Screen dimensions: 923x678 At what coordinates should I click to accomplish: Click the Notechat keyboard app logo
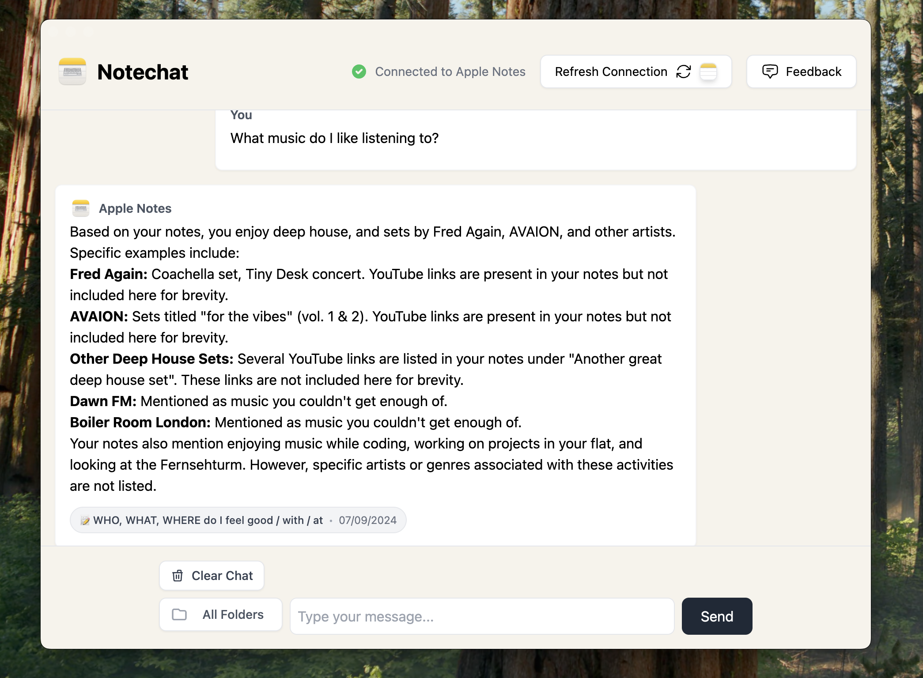(x=72, y=72)
